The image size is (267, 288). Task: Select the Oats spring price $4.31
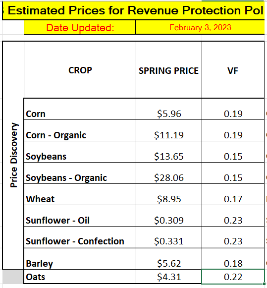[x=169, y=277]
